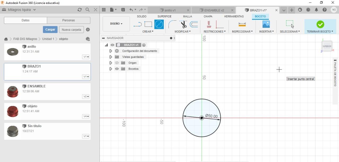Open the notifications bell

click(316, 10)
